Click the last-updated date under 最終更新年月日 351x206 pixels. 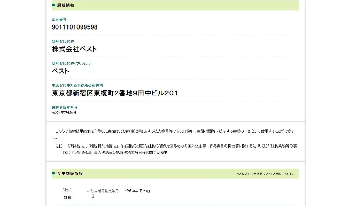pos(64,113)
